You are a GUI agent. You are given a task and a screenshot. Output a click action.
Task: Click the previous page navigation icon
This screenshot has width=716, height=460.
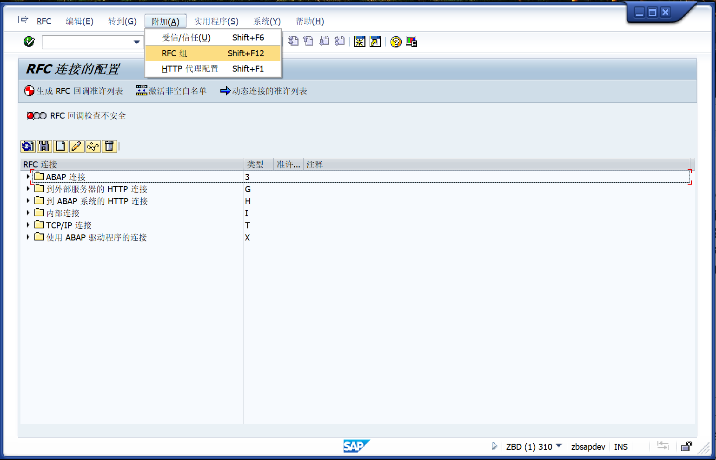coord(308,41)
